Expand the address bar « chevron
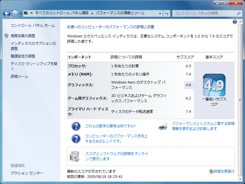Viewport: 245px width, 184px height. [31, 13]
